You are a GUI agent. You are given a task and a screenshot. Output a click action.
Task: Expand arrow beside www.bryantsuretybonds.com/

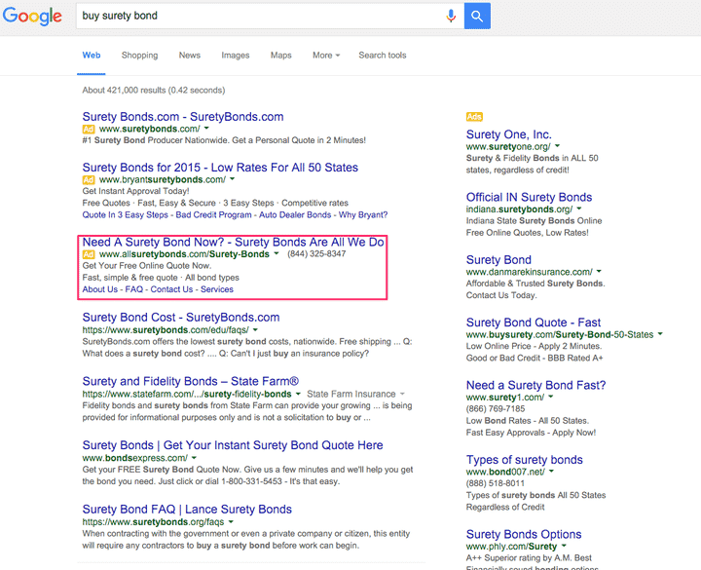(x=232, y=179)
